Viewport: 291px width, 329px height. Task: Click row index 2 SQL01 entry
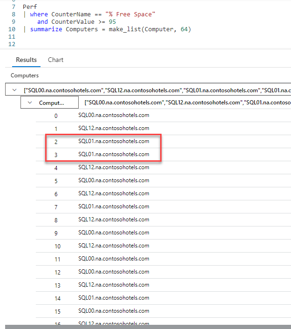point(114,141)
